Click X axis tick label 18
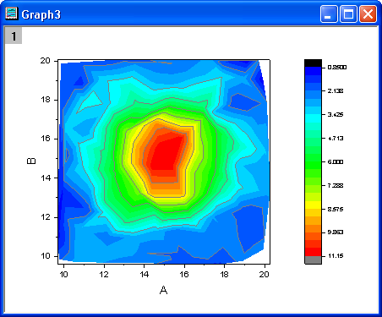Image resolution: width=382 pixels, height=317 pixels. [x=224, y=274]
